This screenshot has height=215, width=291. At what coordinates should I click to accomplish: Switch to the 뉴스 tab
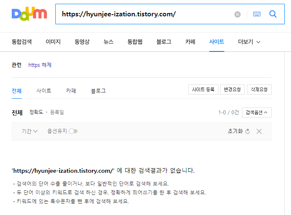108,42
